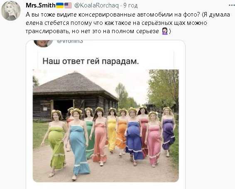Screen dimensions: 235x189
Task: Click the thatched wooden hut in the photo
Action: pos(74,96)
